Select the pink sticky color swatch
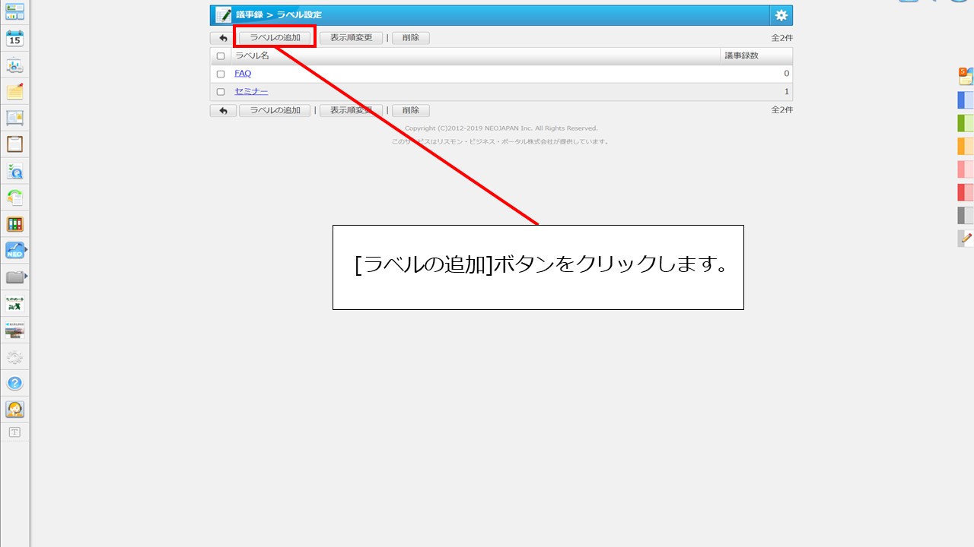 (966, 169)
